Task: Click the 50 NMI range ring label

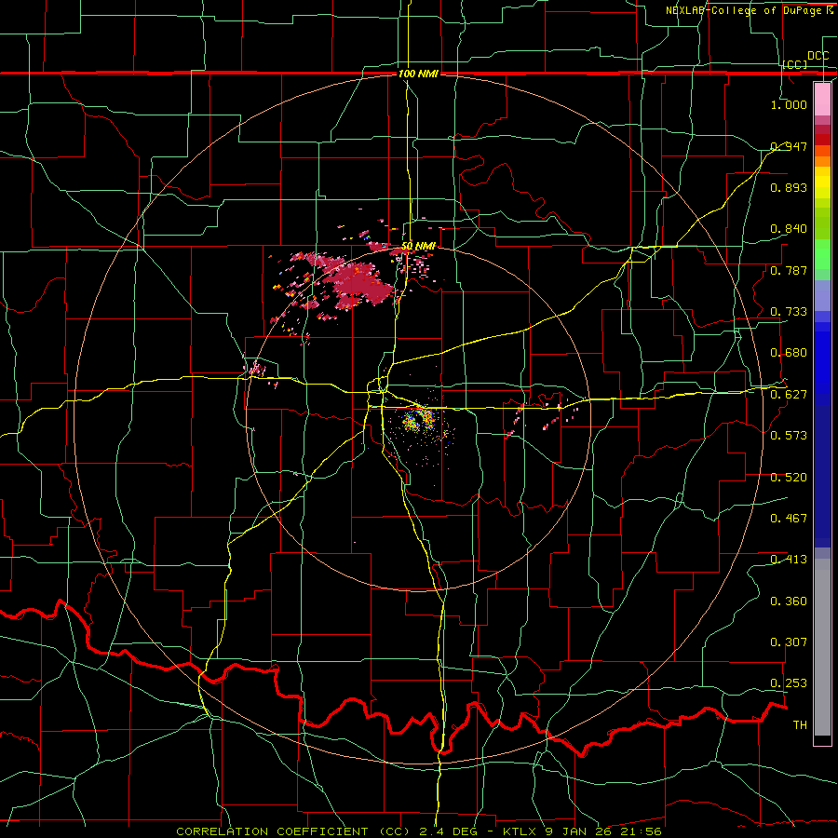Action: pyautogui.click(x=418, y=246)
